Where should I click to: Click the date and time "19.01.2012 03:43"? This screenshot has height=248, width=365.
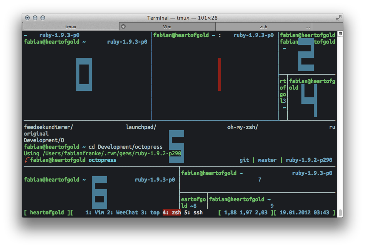click(x=304, y=212)
